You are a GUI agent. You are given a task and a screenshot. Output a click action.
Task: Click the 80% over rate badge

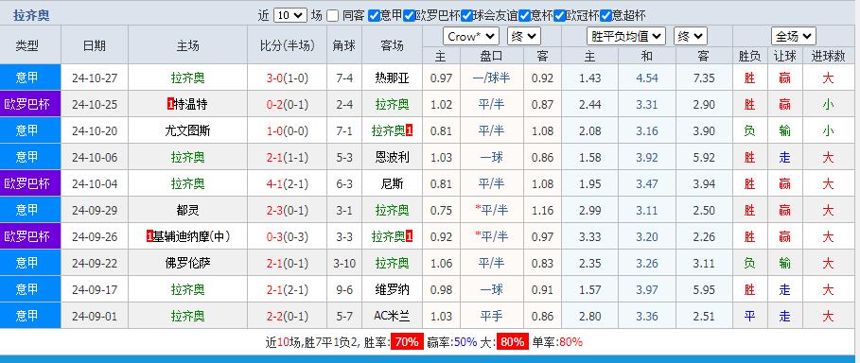[513, 342]
